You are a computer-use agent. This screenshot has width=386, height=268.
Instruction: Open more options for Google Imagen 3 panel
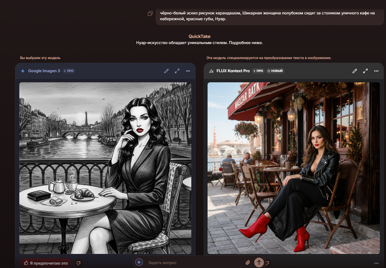click(x=188, y=71)
